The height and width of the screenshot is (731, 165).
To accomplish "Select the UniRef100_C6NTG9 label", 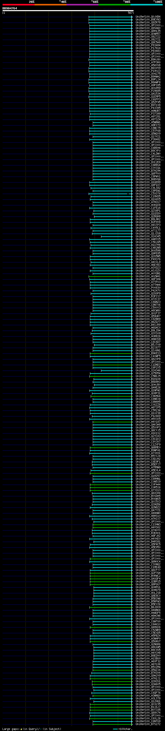I will (148, 721).
